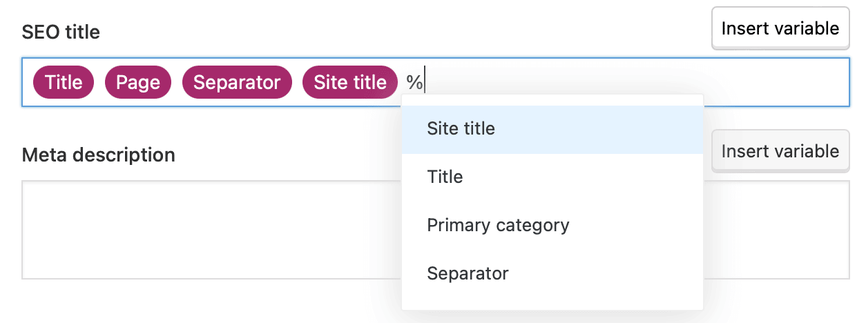866x323 pixels.
Task: Select the Title tag in SEO title field
Action: (x=64, y=83)
